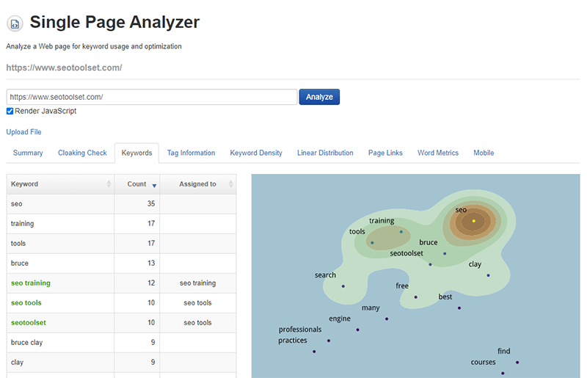Click the 'professionals' label on the map

click(x=300, y=330)
